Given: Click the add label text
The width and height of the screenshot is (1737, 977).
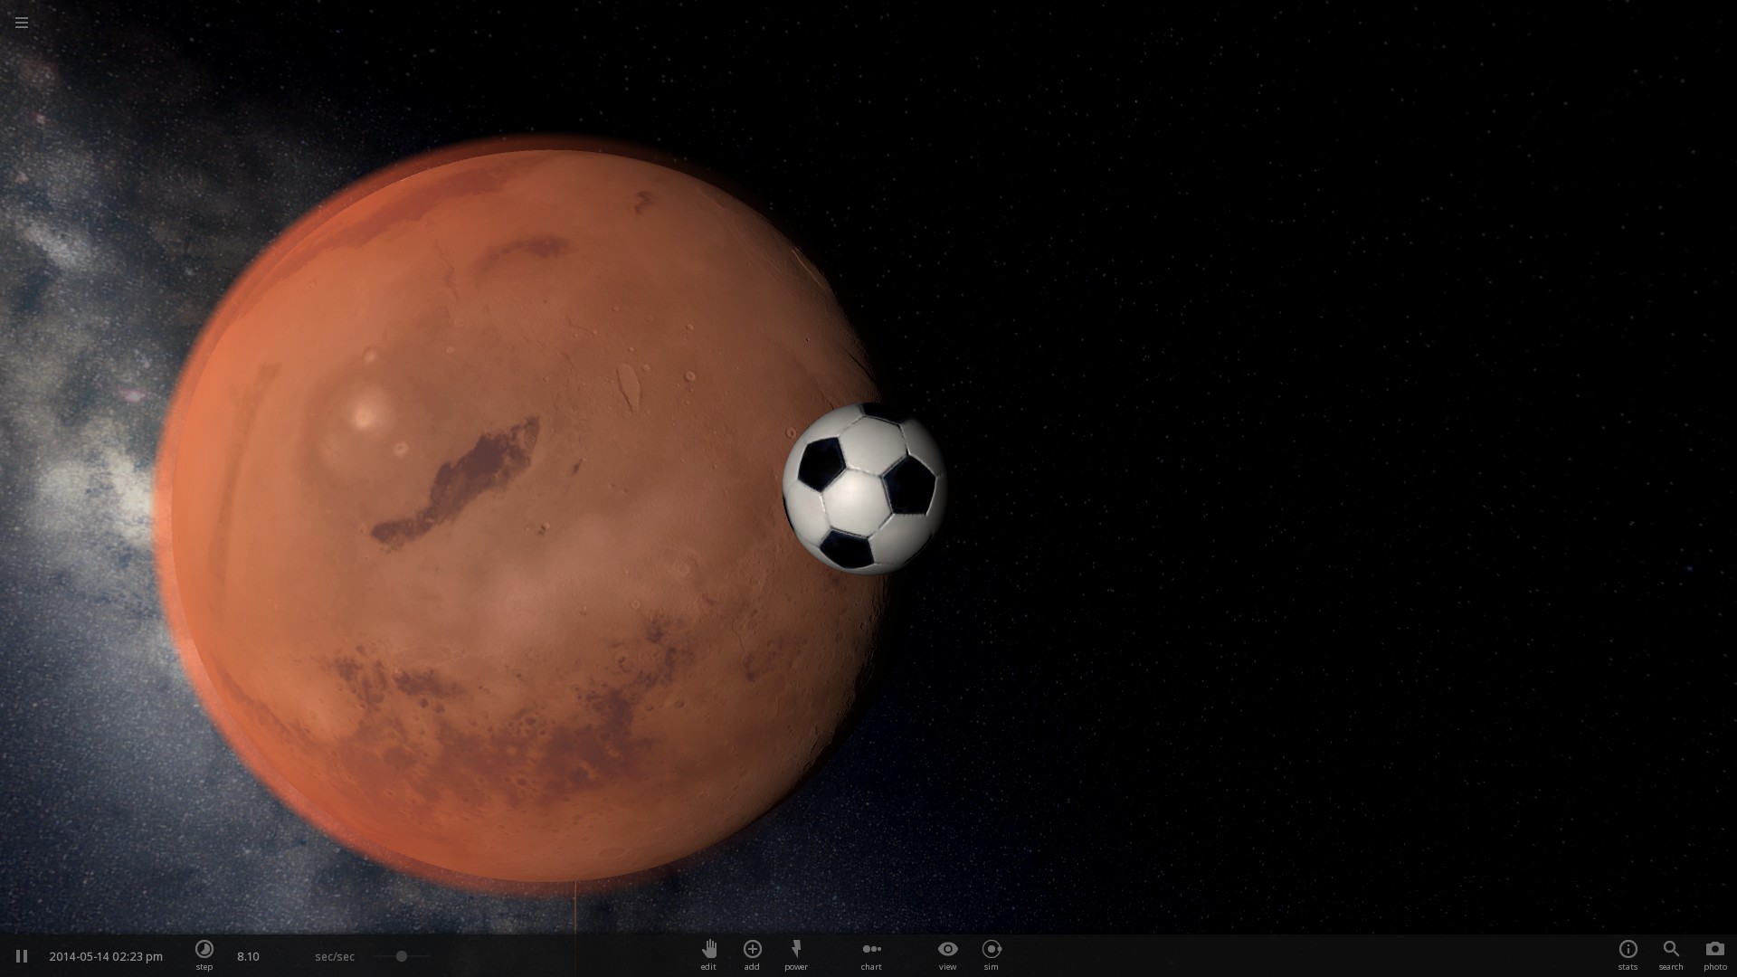Looking at the screenshot, I should point(752,967).
